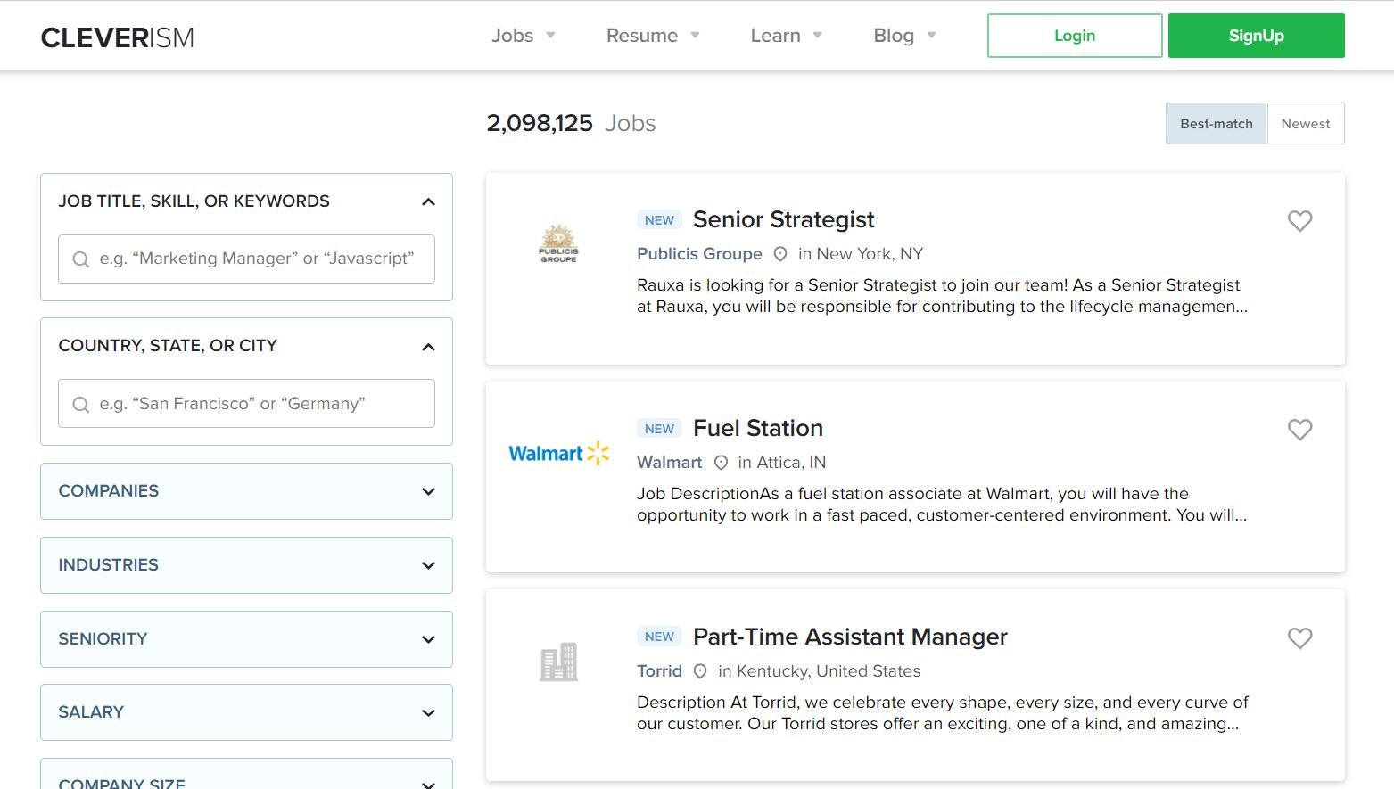Click 'in Kentucky, United States' location text
The width and height of the screenshot is (1394, 789).
coord(819,671)
